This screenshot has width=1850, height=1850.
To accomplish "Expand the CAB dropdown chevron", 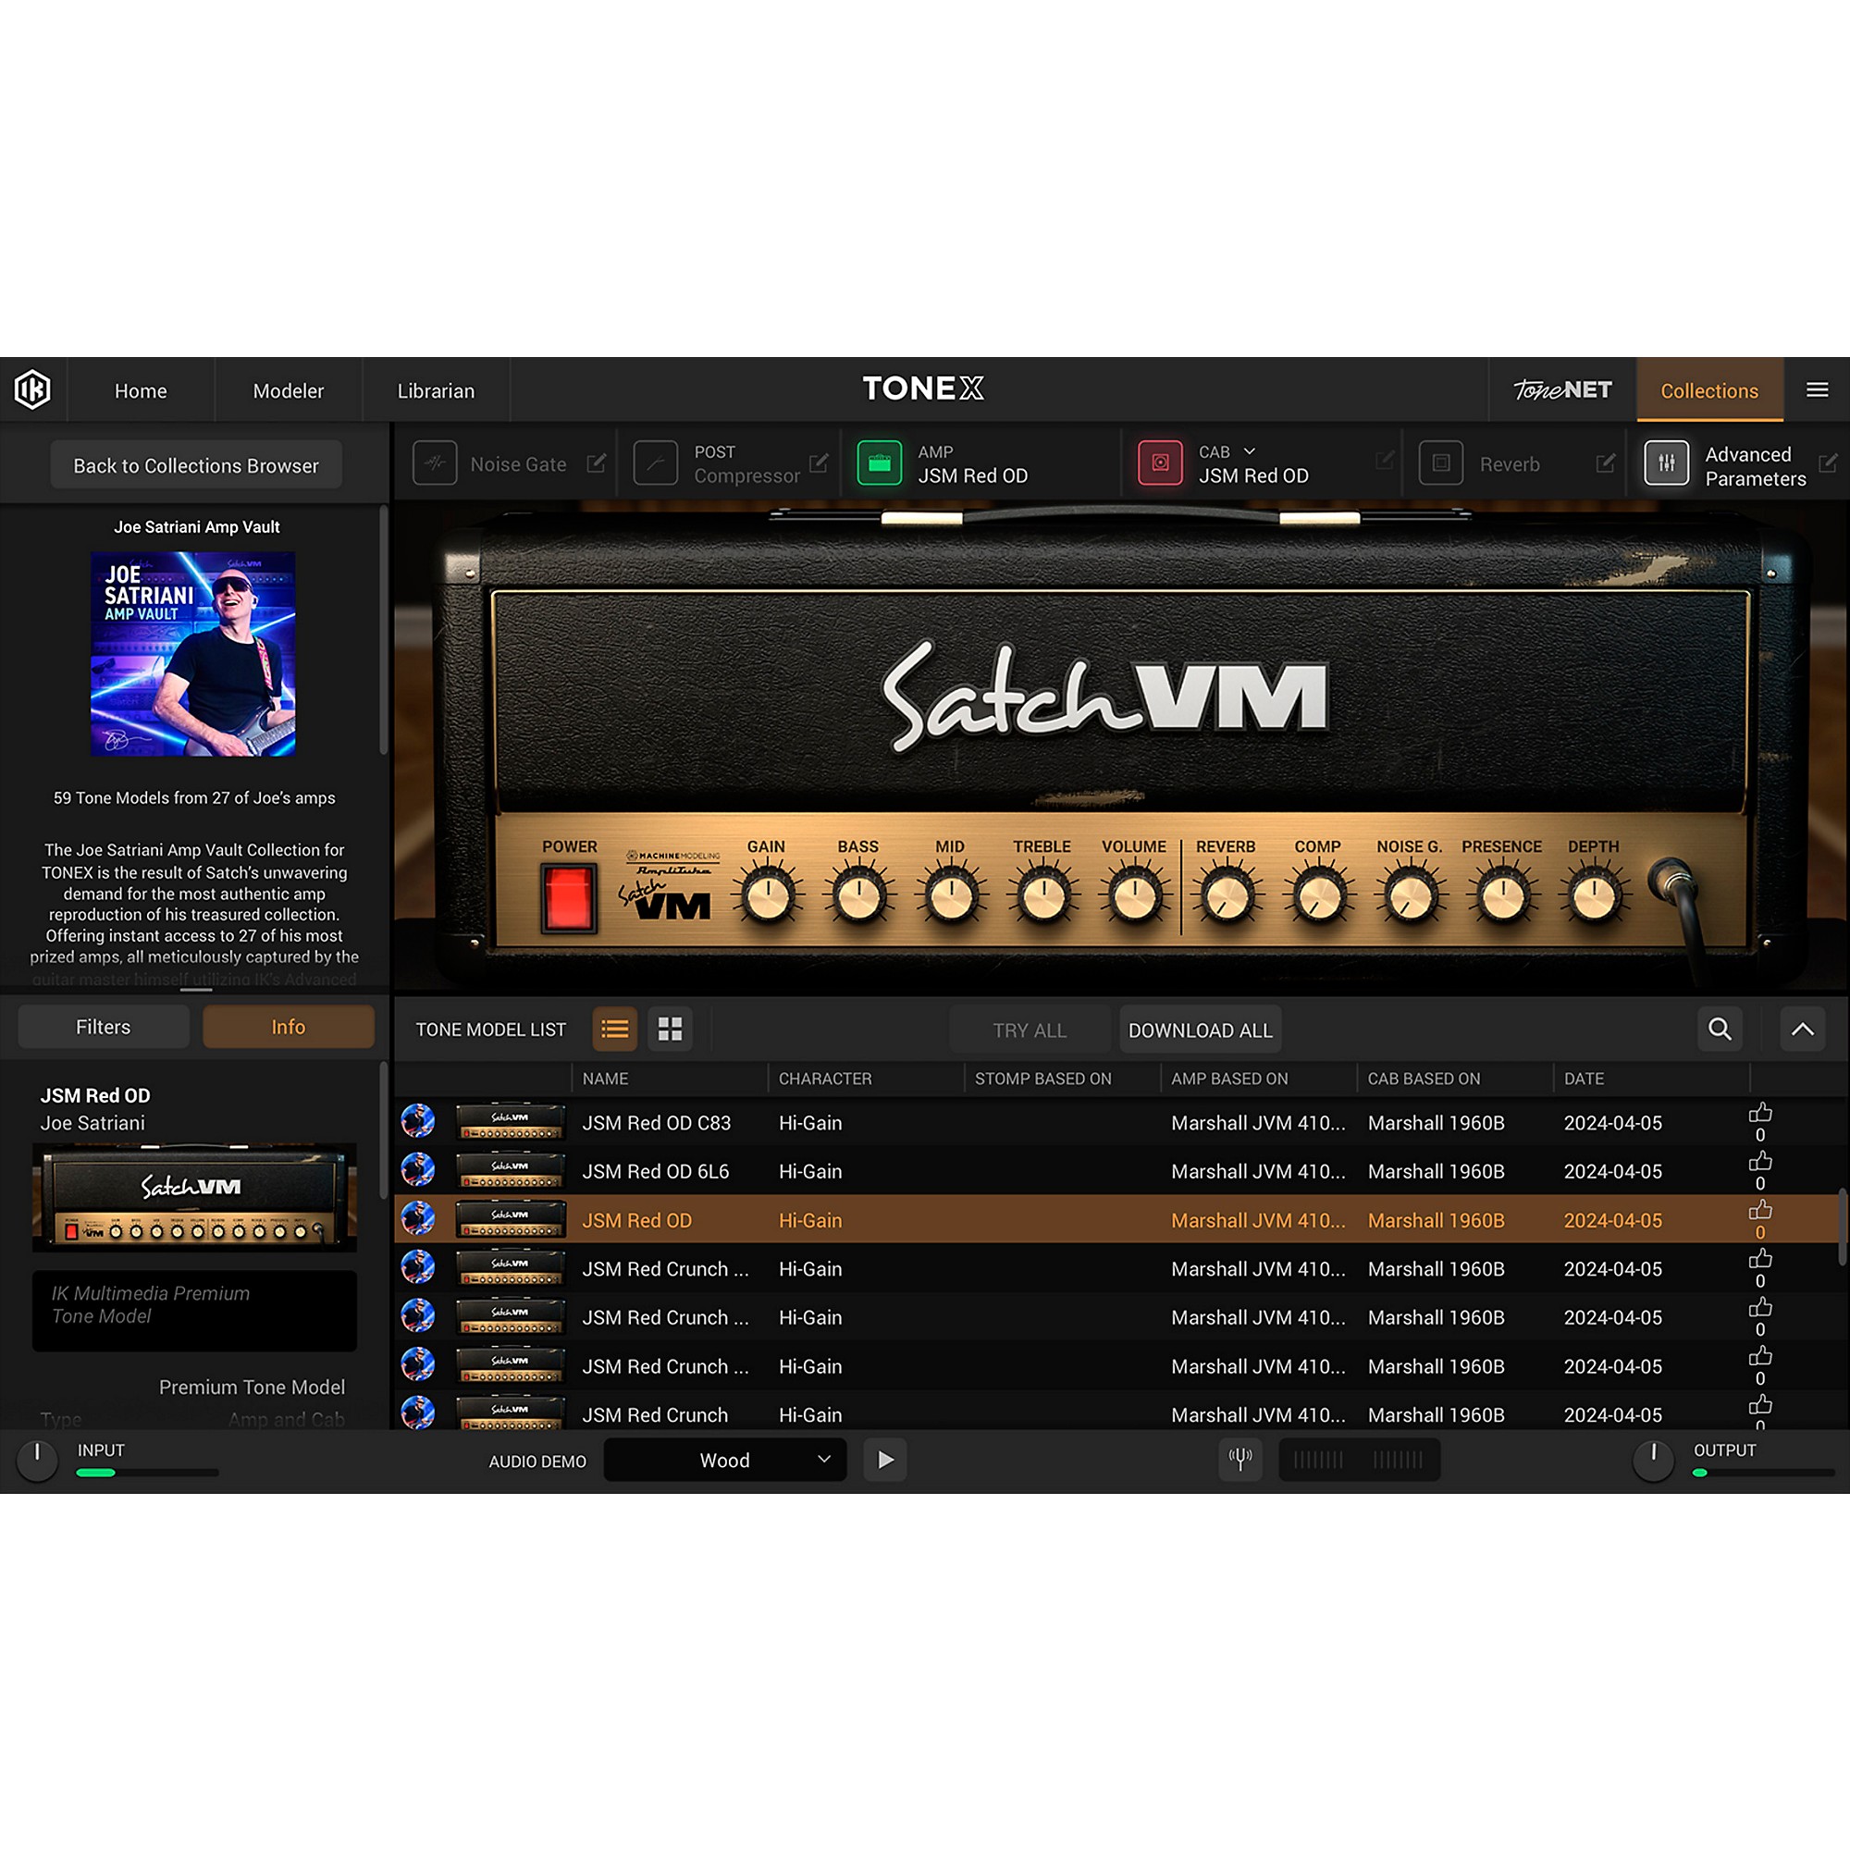I will [1249, 451].
